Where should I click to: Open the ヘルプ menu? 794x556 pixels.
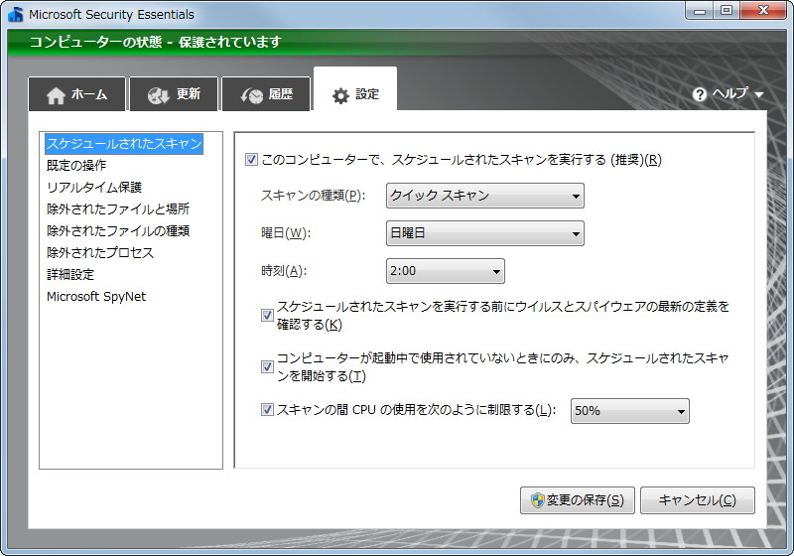(728, 94)
